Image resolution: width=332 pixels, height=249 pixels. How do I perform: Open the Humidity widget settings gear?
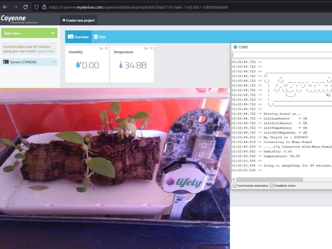click(106, 48)
